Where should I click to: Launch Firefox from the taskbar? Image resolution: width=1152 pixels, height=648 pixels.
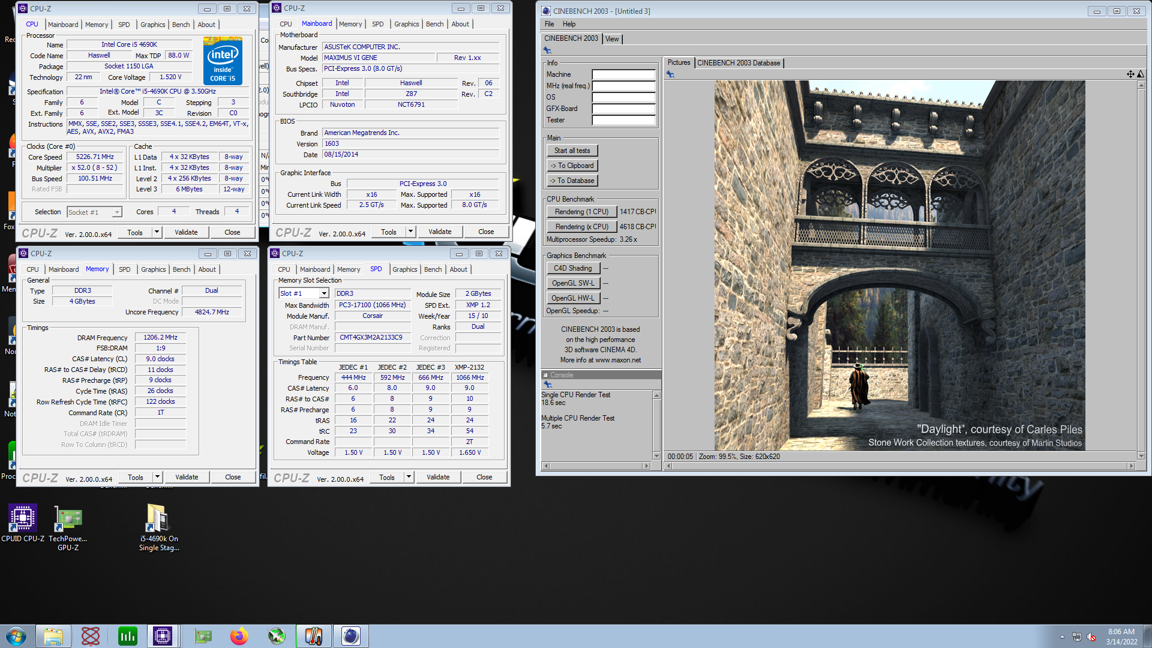[x=239, y=636]
